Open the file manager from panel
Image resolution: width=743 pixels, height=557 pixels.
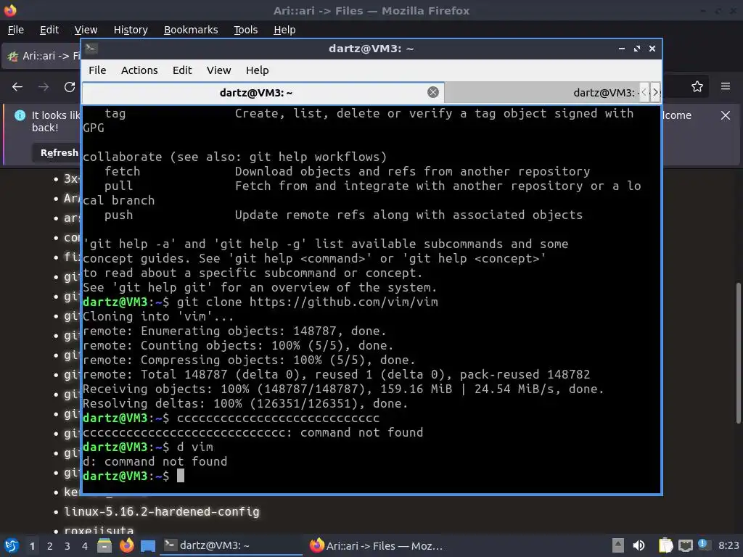(104, 545)
